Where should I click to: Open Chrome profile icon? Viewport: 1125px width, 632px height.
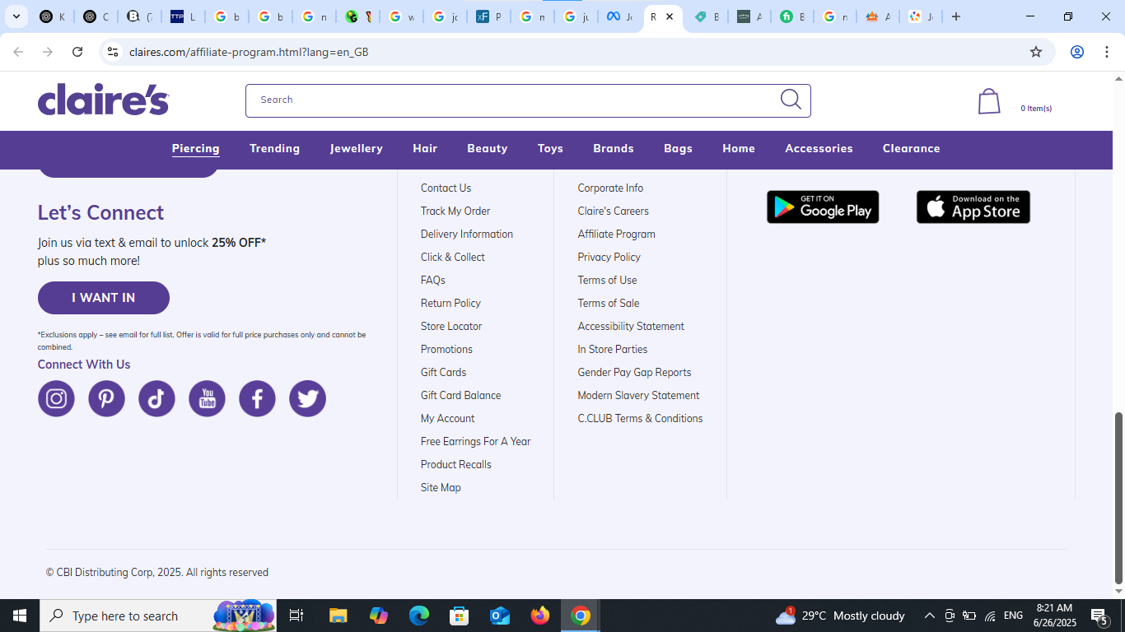[1076, 52]
